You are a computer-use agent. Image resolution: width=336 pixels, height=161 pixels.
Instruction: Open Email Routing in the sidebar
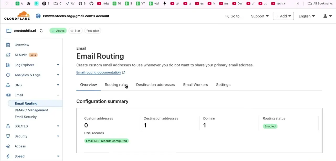click(x=26, y=103)
